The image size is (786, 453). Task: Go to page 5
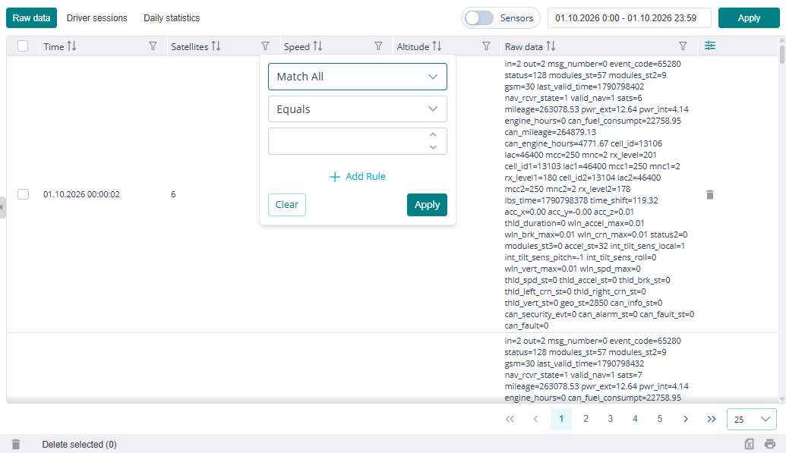660,419
